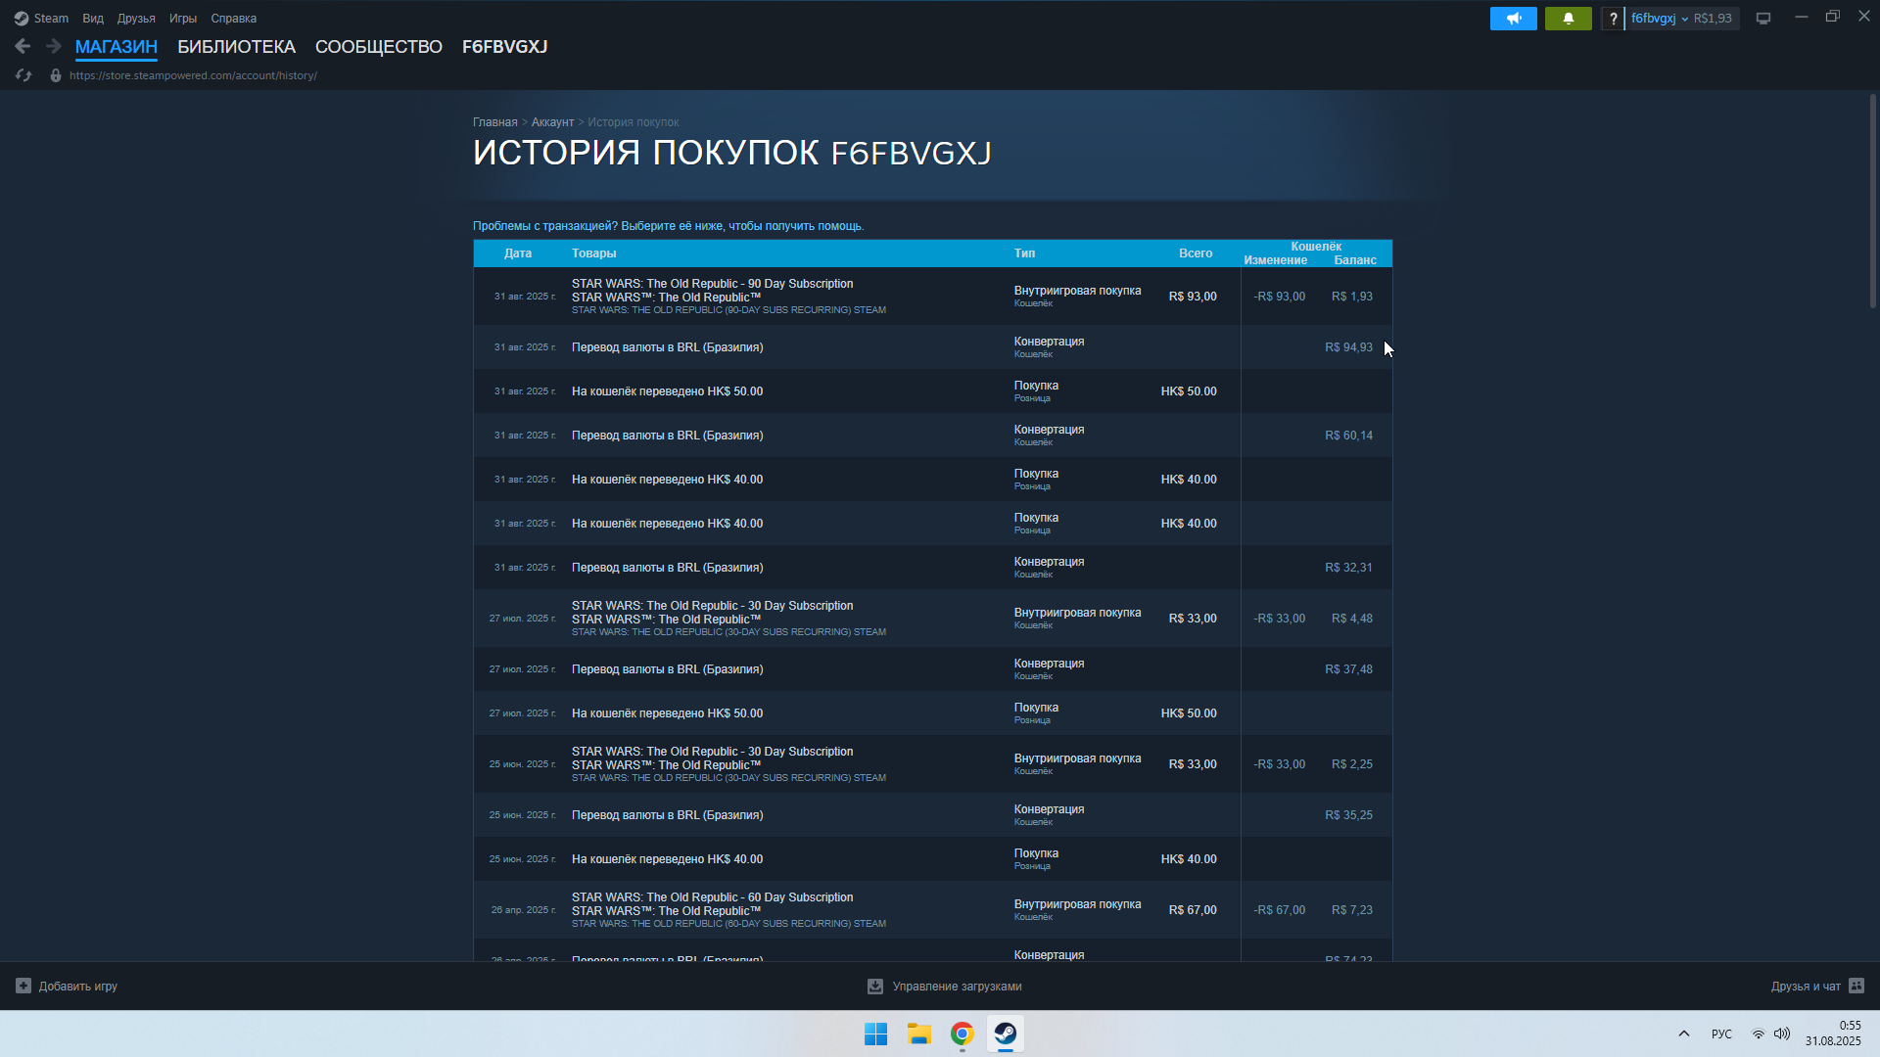
Task: Open the Игры menu
Action: 183,19
